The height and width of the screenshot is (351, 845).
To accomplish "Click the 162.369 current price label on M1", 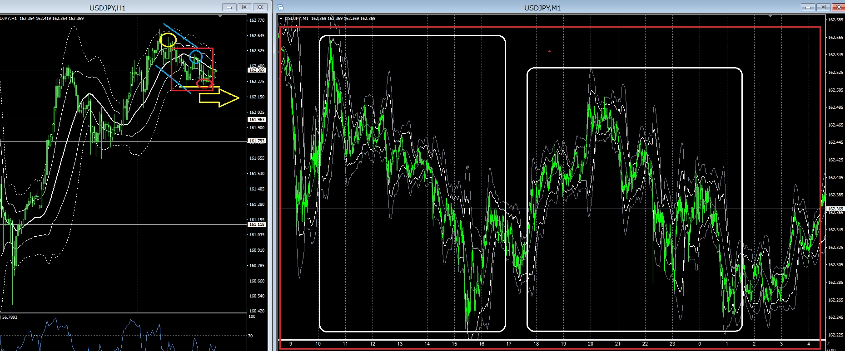I will pyautogui.click(x=835, y=209).
